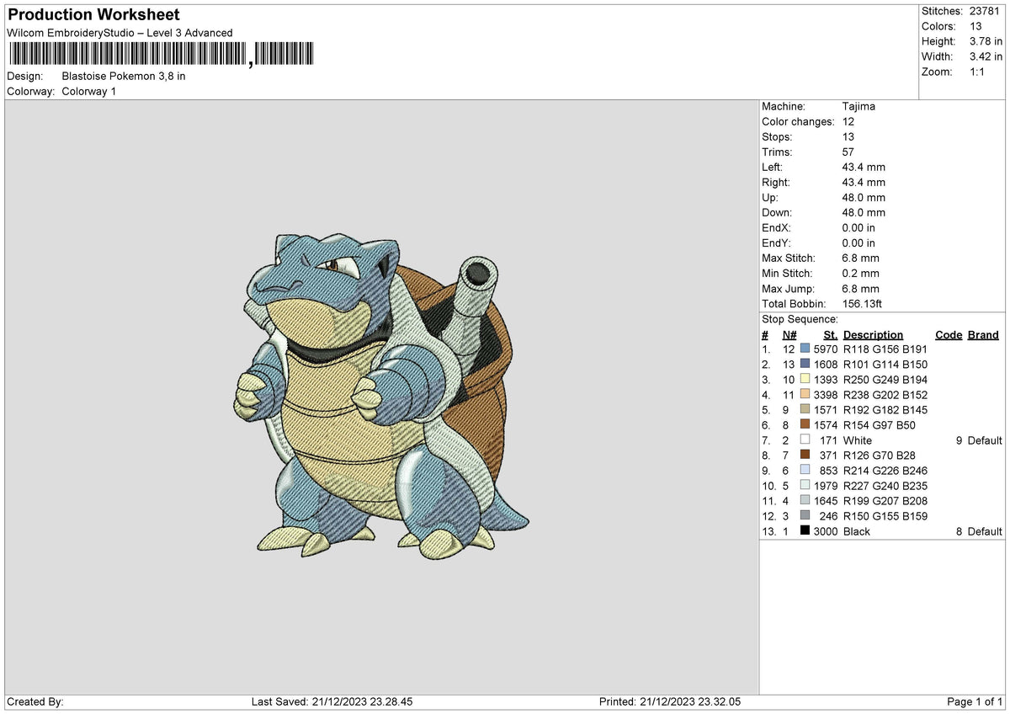The image size is (1010, 714).
Task: Click 'Last Saved: 21/12/2023 23.28.45' footer text
Action: [332, 701]
